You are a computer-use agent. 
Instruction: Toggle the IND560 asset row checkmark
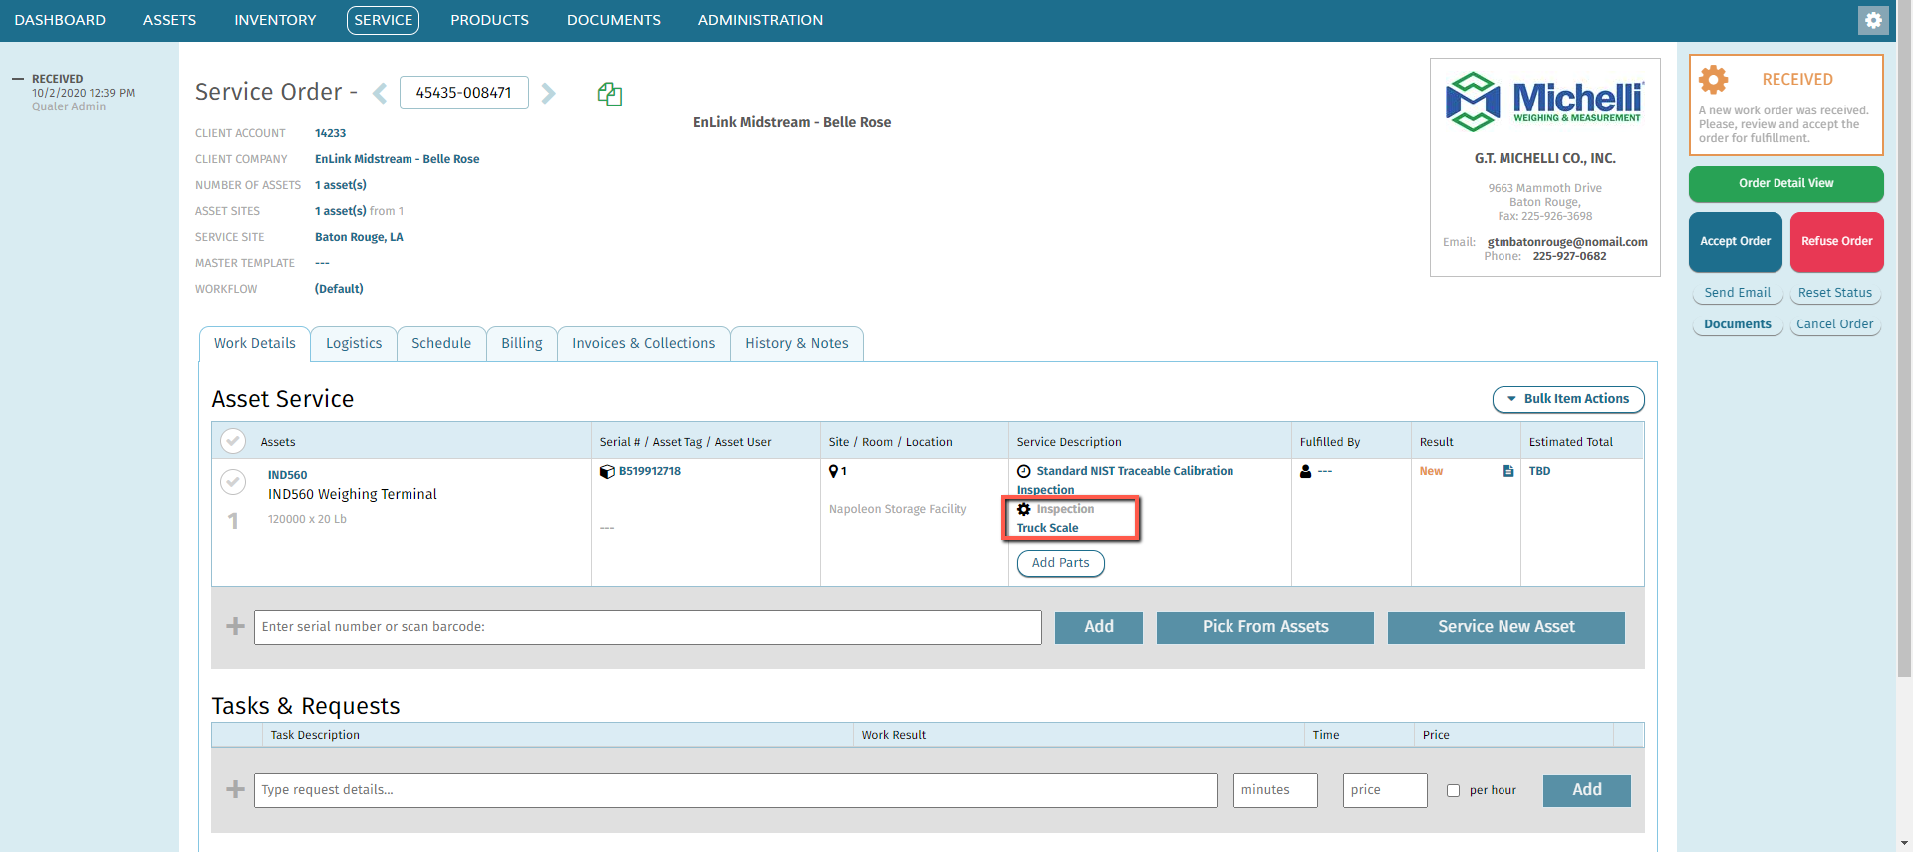(233, 482)
